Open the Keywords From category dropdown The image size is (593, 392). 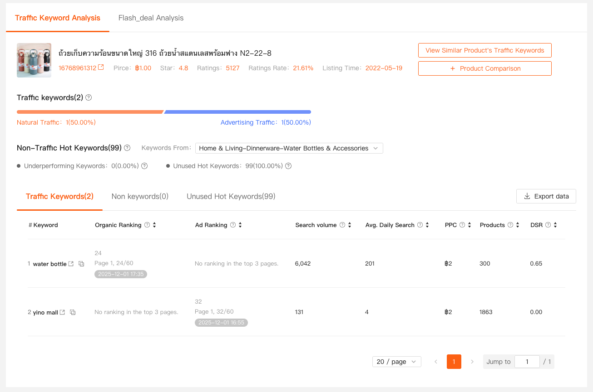pyautogui.click(x=289, y=148)
